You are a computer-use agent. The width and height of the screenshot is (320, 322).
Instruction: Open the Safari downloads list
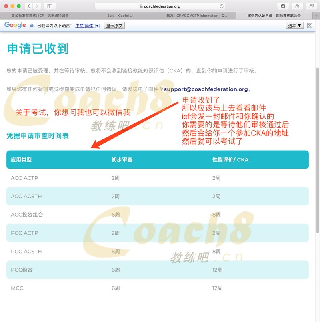pyautogui.click(x=283, y=6)
